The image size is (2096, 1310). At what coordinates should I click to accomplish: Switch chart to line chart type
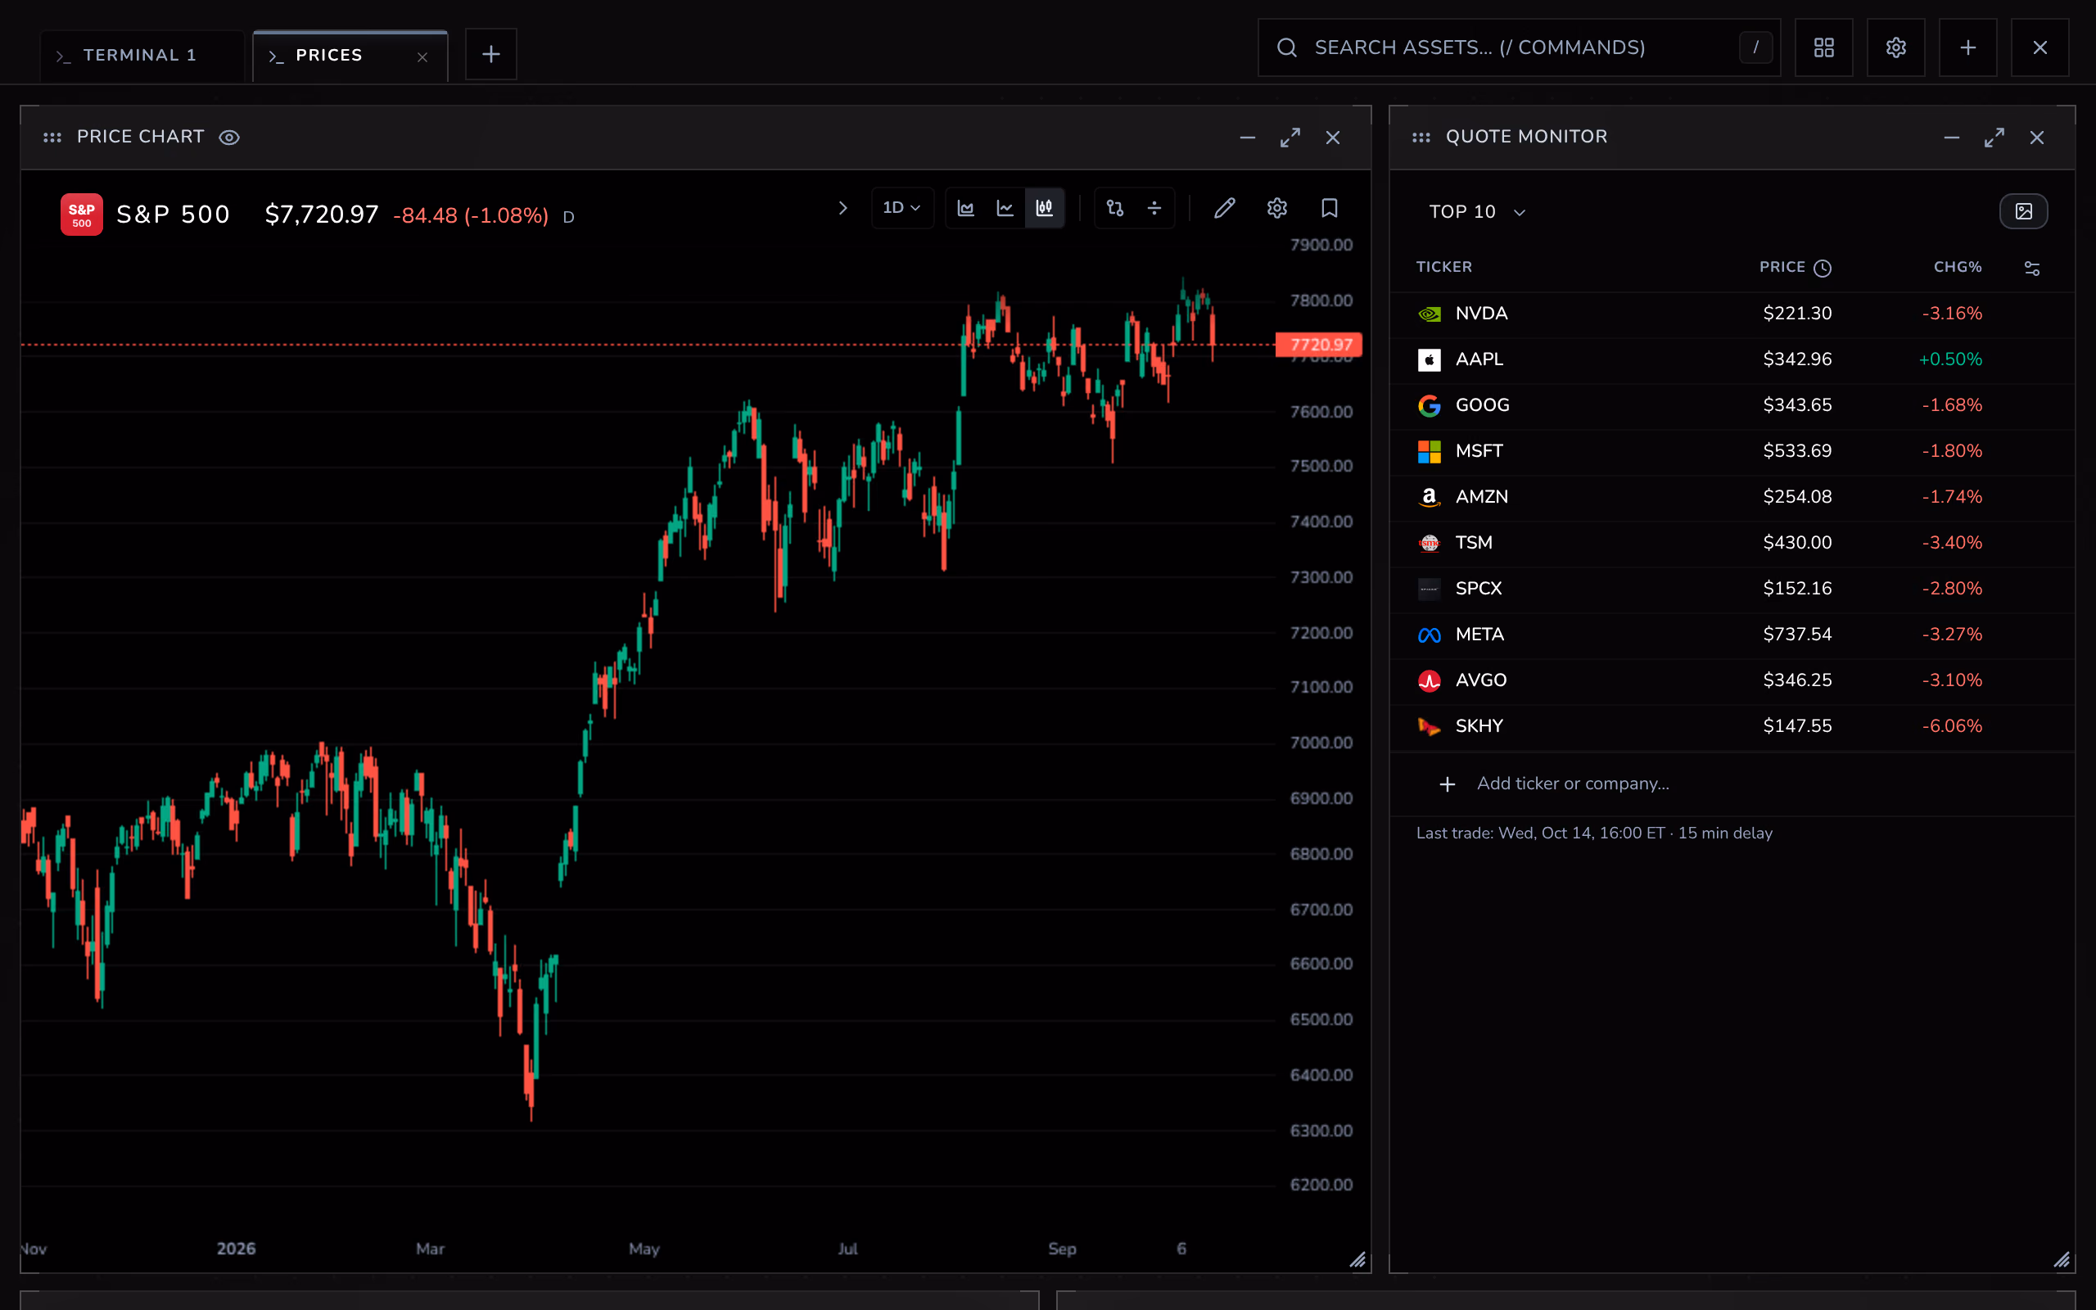click(x=1005, y=208)
